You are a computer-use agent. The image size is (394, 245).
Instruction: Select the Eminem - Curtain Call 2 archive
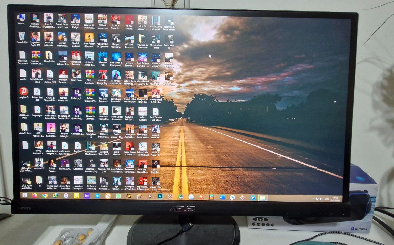click(x=36, y=58)
